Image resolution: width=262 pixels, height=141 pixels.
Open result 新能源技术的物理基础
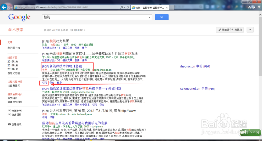66,66
